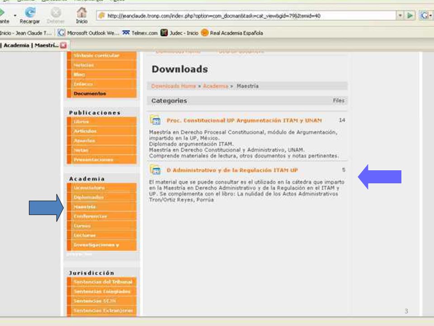
Task: Open the address bar URL history dropdown
Action: point(400,15)
